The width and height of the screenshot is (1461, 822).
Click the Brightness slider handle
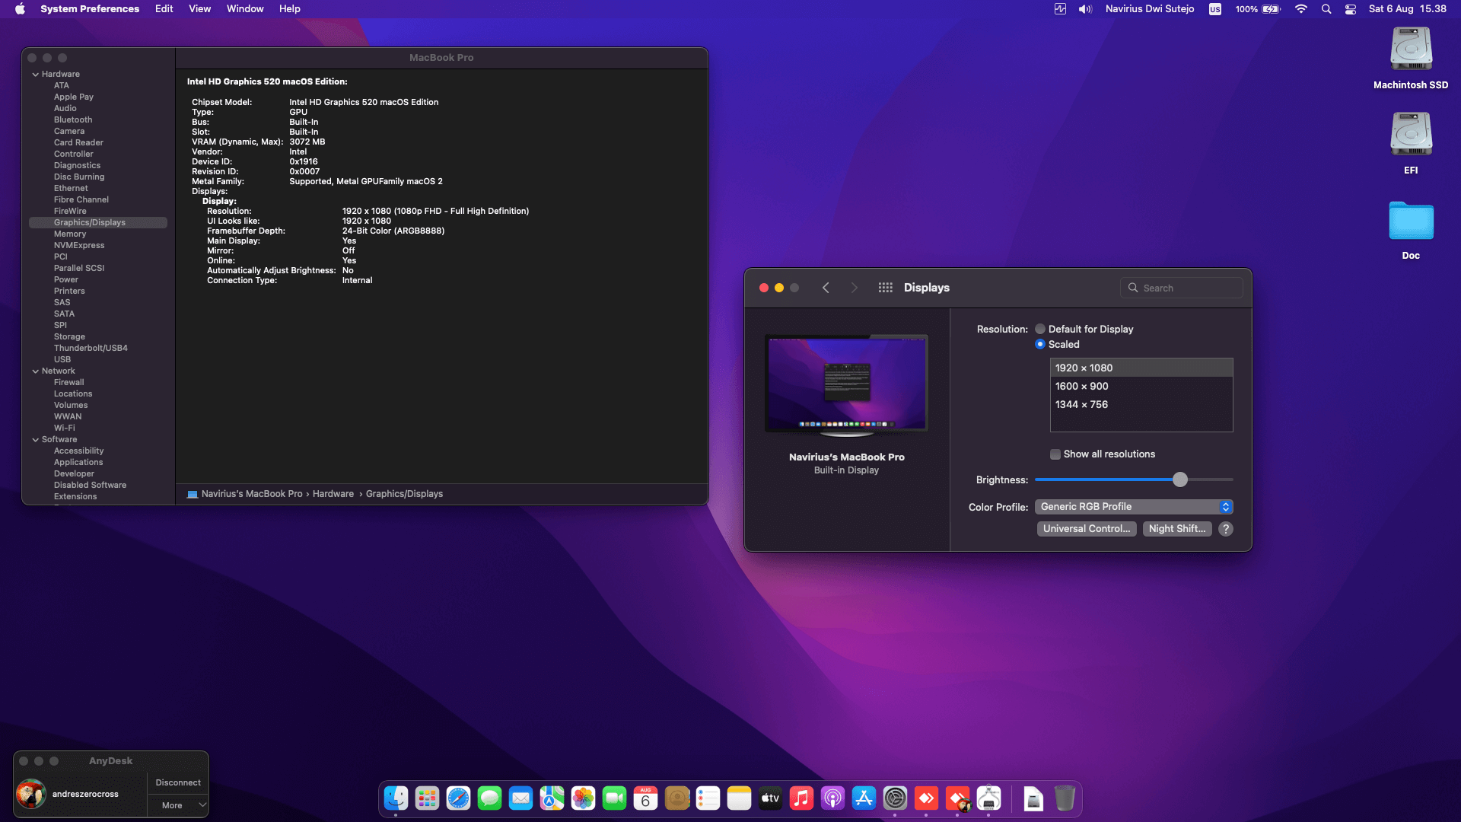point(1179,479)
